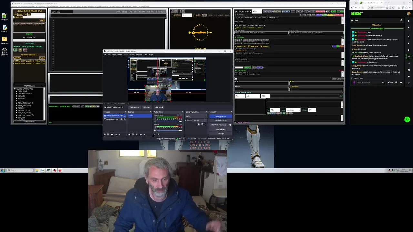Lock the Video Capture Device source

pyautogui.click(x=125, y=116)
